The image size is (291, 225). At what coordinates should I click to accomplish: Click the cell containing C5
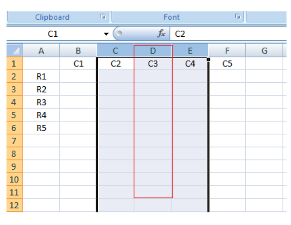227,64
